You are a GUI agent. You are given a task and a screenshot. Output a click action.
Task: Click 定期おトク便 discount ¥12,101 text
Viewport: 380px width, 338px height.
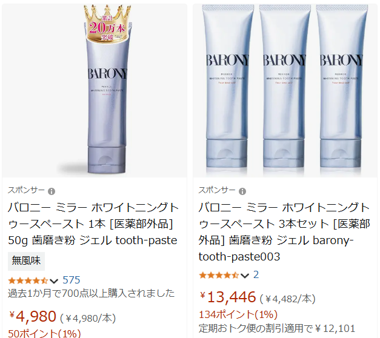[x=277, y=328]
